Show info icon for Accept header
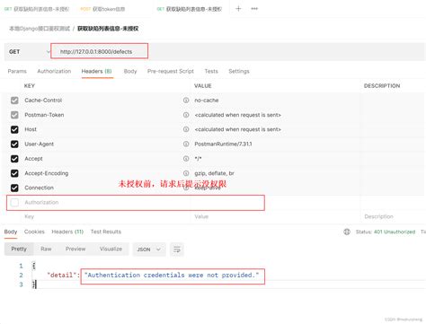 [x=186, y=159]
